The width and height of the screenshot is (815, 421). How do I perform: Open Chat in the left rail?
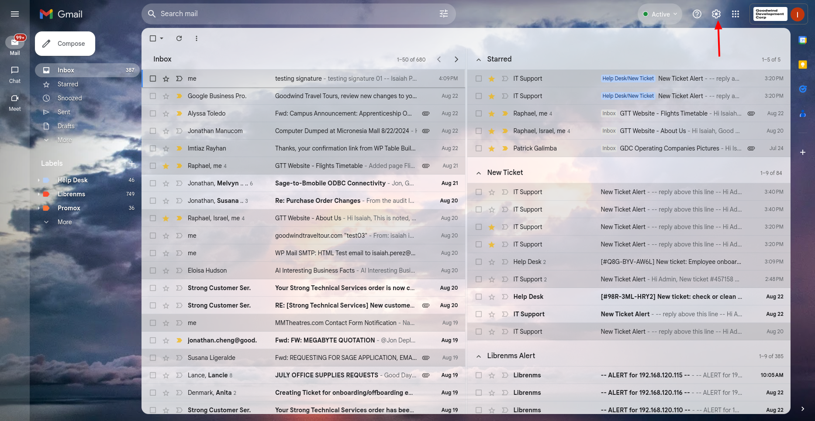tap(15, 75)
